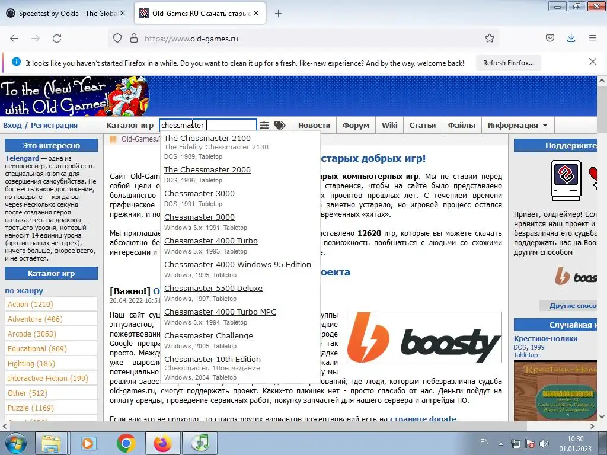Open Wiki menu item

click(x=389, y=126)
